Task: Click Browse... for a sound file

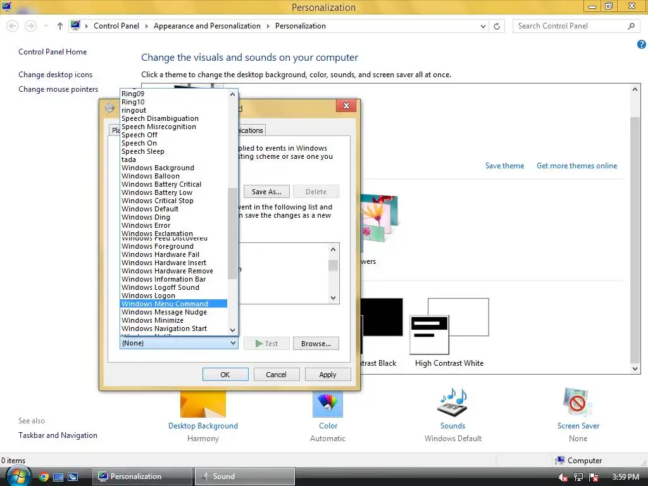Action: [316, 344]
